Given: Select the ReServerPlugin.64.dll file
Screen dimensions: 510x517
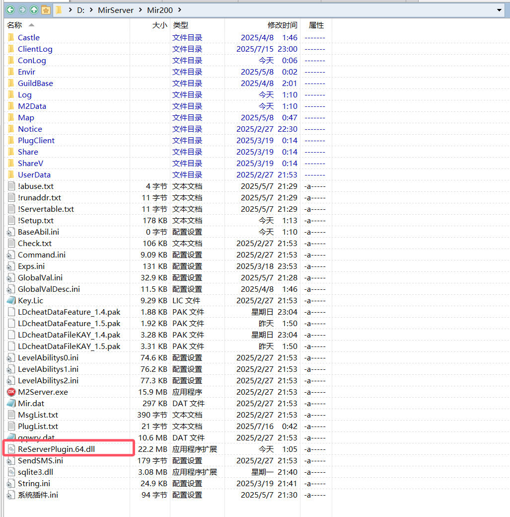Looking at the screenshot, I should [56, 449].
